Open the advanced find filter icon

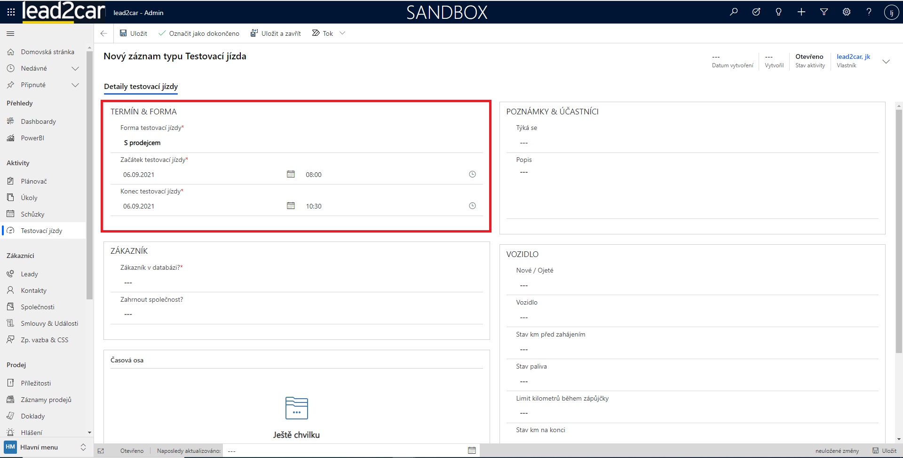click(824, 12)
